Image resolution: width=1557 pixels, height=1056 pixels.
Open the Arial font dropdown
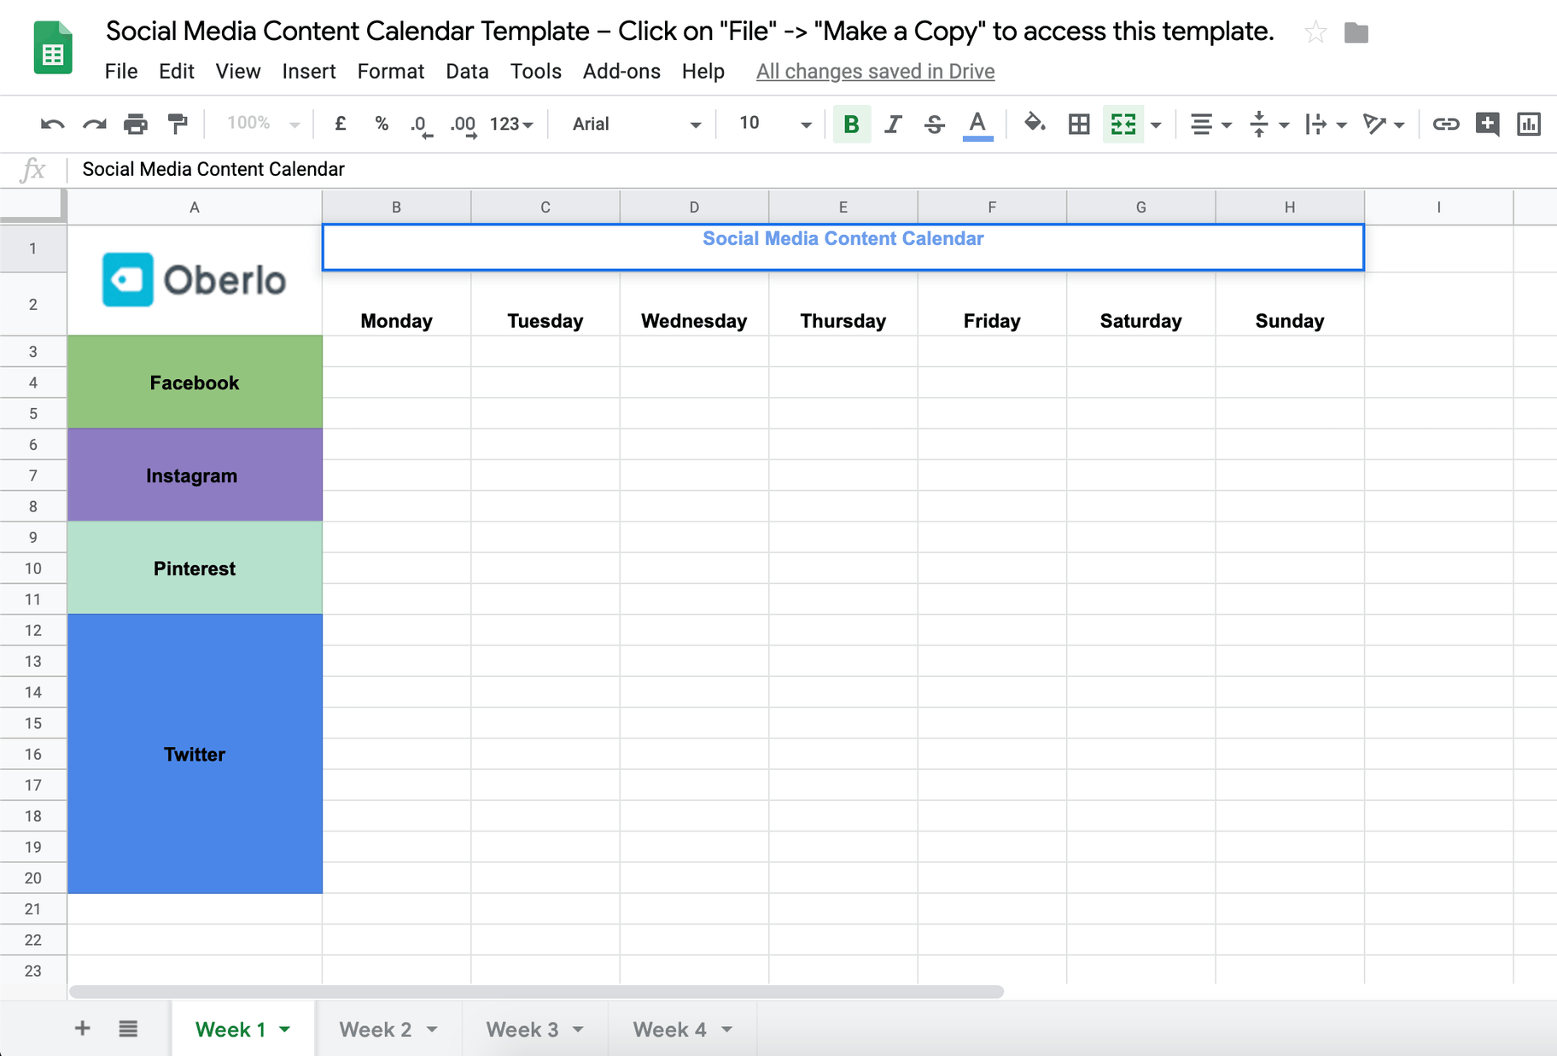click(x=636, y=125)
